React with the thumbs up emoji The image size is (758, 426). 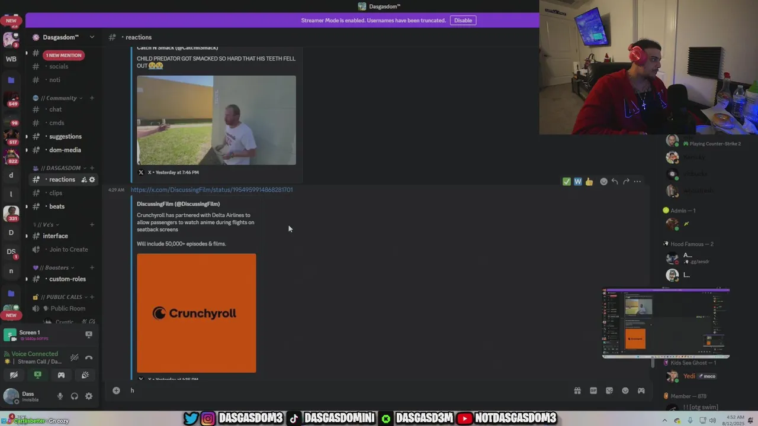click(589, 182)
